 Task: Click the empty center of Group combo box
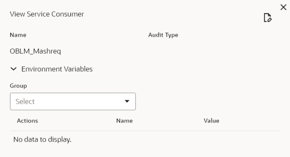pyautogui.click(x=77, y=102)
